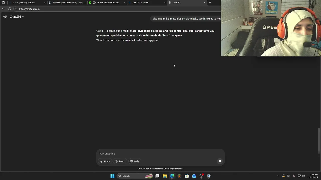Enable the Study mode button
Viewport: 321px width, 180px height.
(x=135, y=161)
